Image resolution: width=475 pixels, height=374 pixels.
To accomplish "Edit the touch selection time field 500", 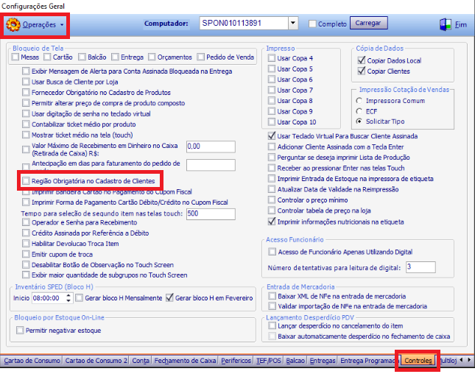I will click(211, 214).
